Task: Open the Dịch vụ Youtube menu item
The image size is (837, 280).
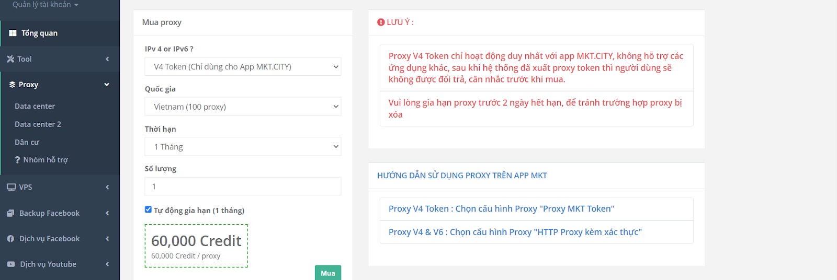Action: 60,264
